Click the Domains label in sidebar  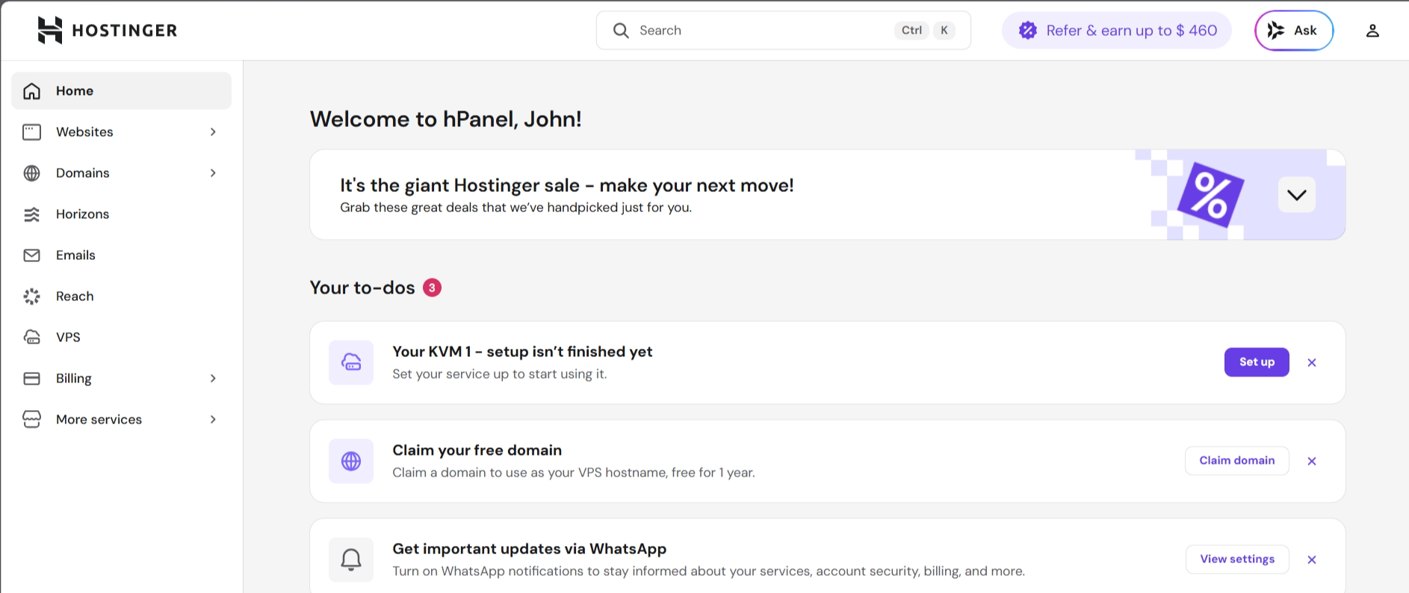(x=83, y=173)
